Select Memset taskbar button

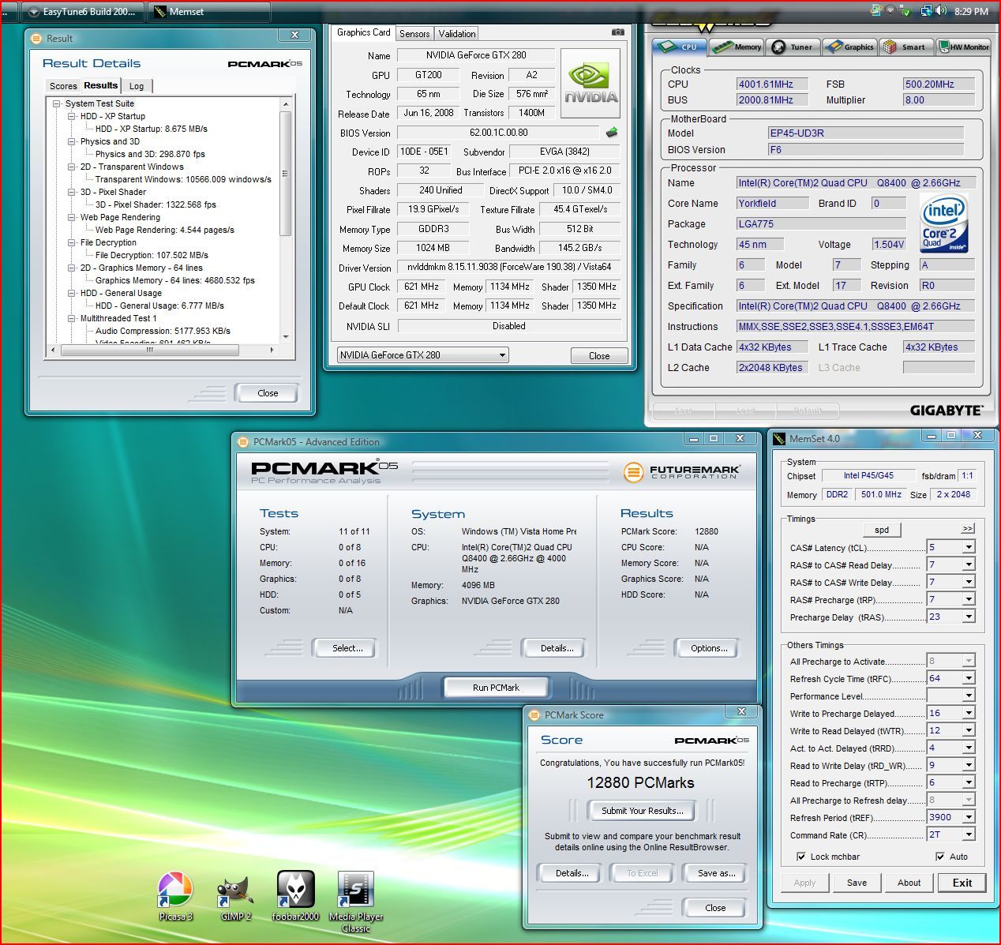(x=209, y=12)
